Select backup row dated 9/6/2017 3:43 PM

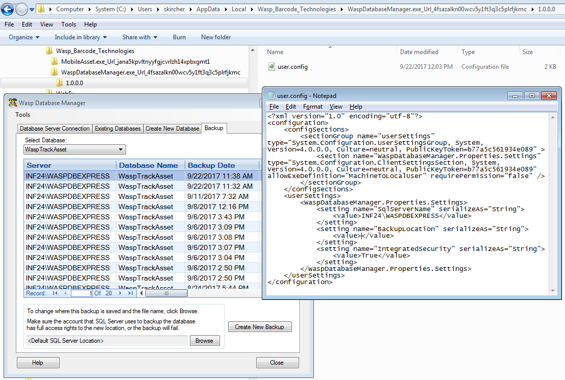(x=142, y=217)
